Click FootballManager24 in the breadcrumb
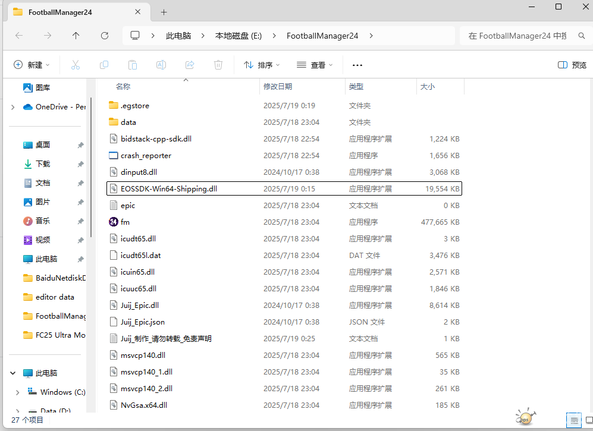This screenshot has height=431, width=593. (322, 36)
